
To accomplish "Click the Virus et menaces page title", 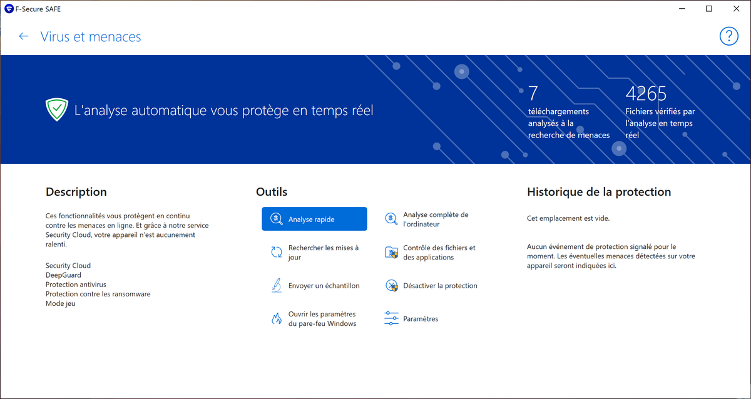I will (x=91, y=36).
